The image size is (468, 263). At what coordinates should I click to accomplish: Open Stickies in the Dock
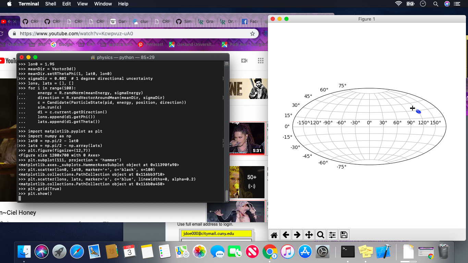coord(365,252)
